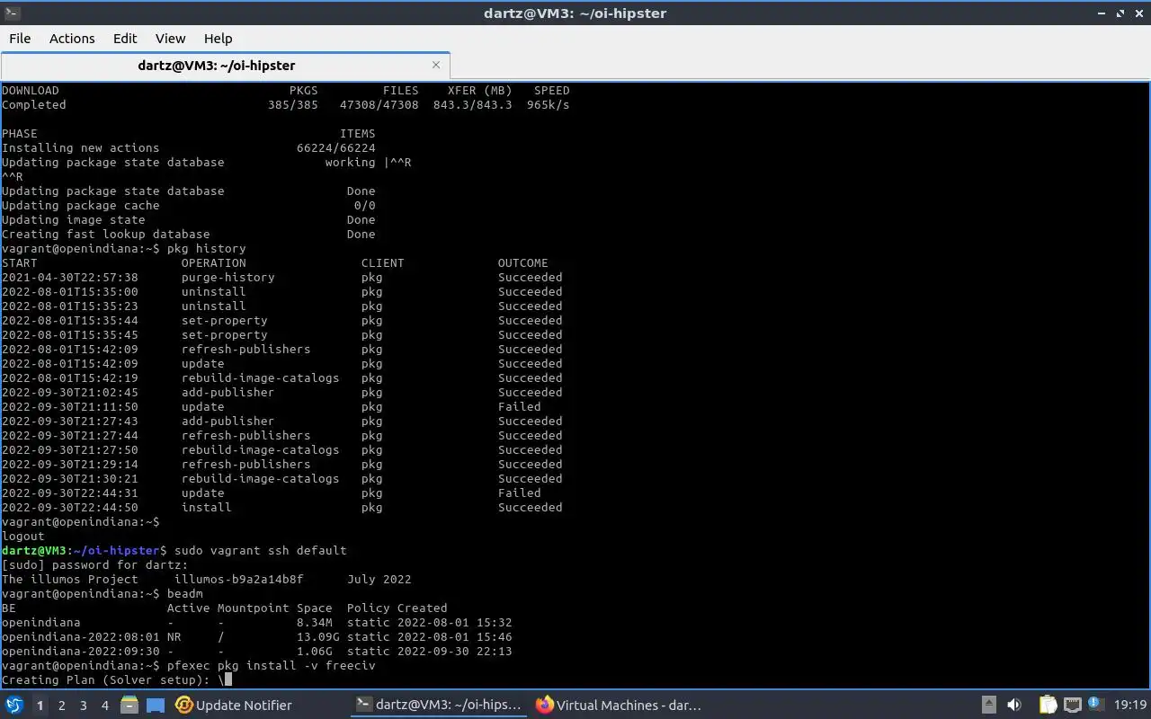The height and width of the screenshot is (719, 1151).
Task: Click the 'beadm' command text
Action: (185, 594)
